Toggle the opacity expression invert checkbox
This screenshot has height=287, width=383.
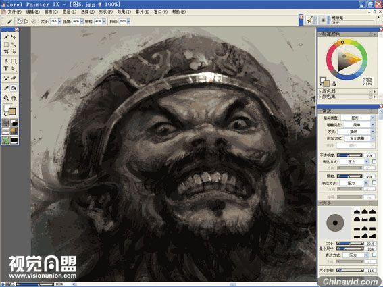coord(374,161)
